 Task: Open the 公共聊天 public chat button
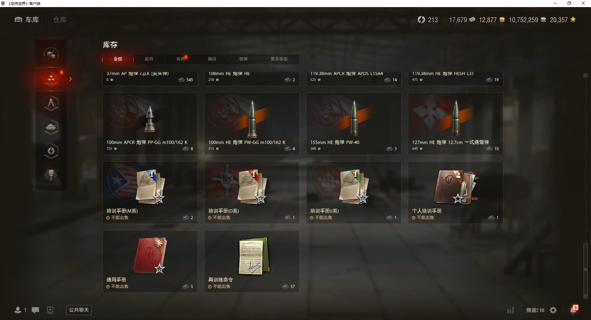tap(79, 310)
